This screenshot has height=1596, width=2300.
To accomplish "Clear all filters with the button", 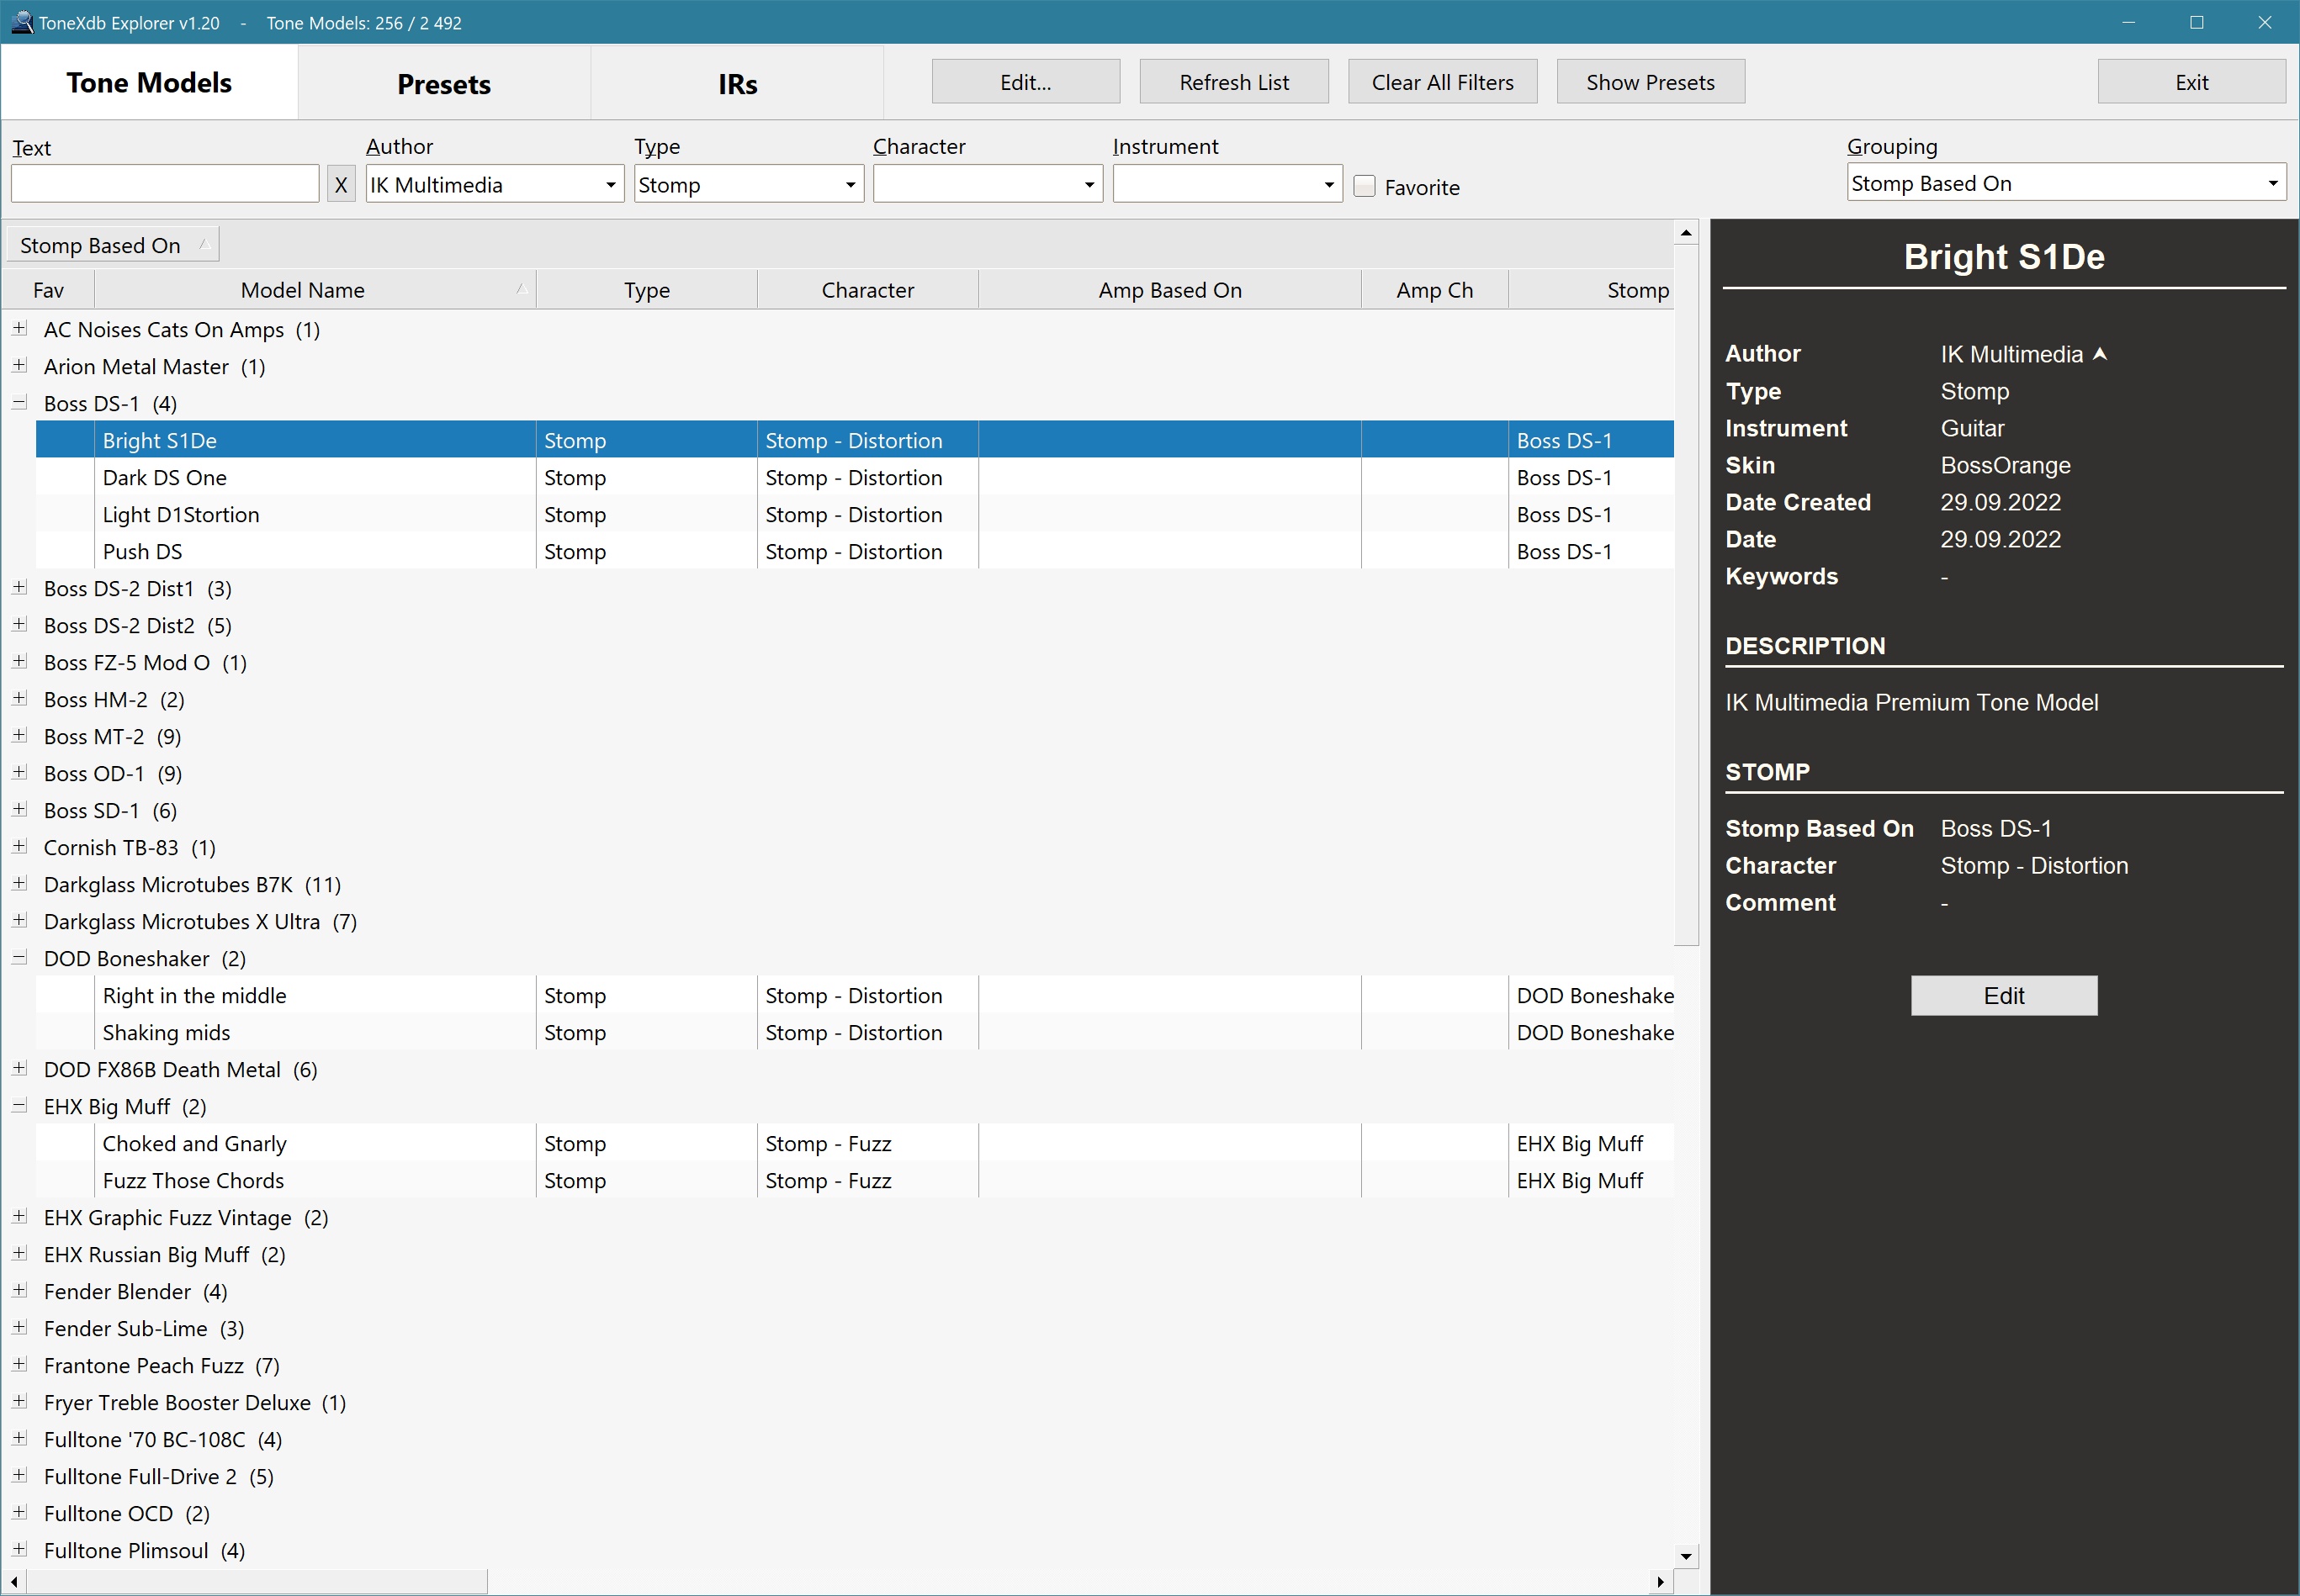I will tap(1442, 82).
